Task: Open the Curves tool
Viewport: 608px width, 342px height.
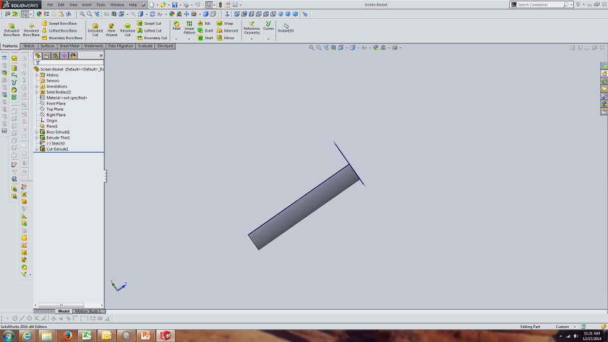Action: (269, 25)
